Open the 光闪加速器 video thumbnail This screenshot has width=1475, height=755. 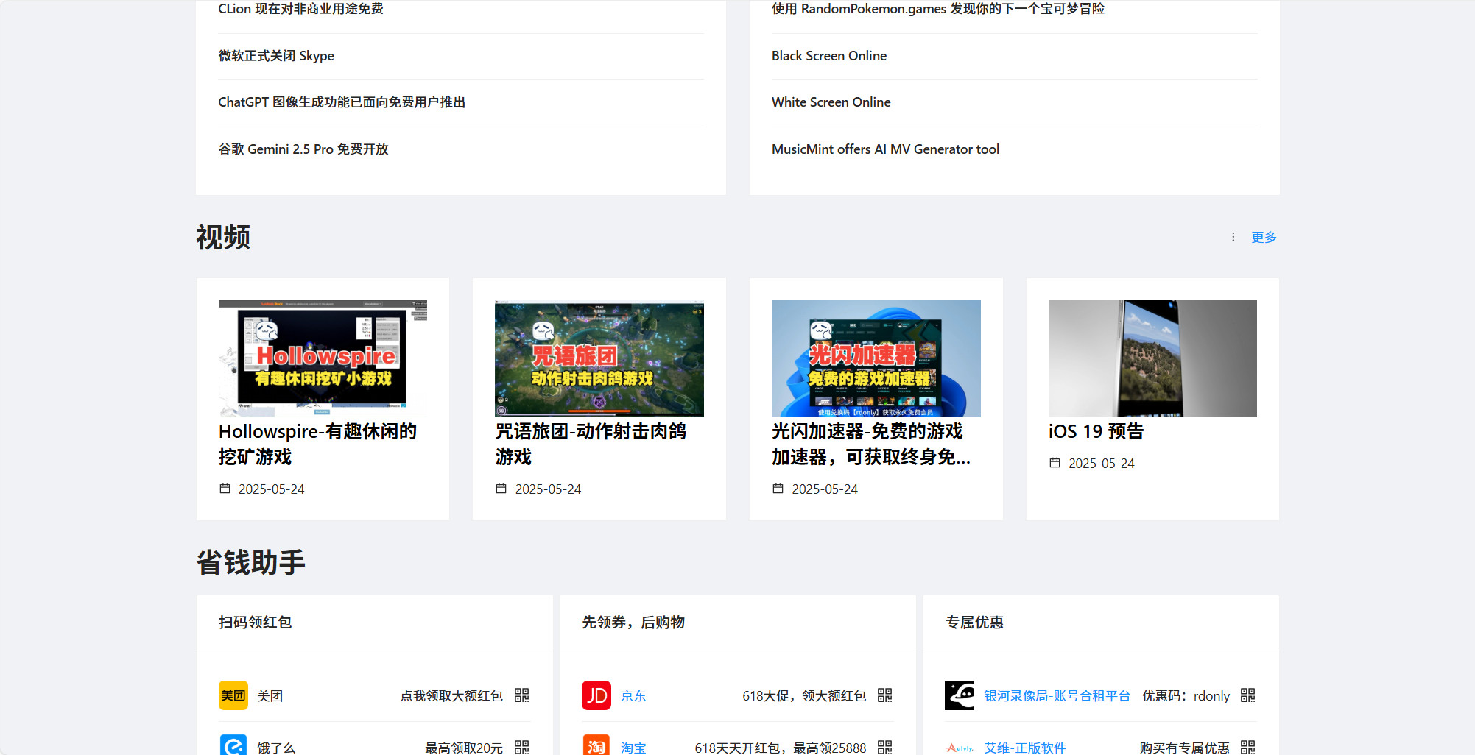click(876, 358)
